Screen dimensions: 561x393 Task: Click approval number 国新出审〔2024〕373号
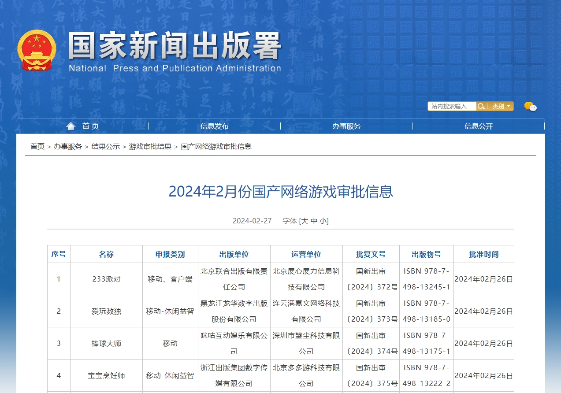(x=371, y=311)
